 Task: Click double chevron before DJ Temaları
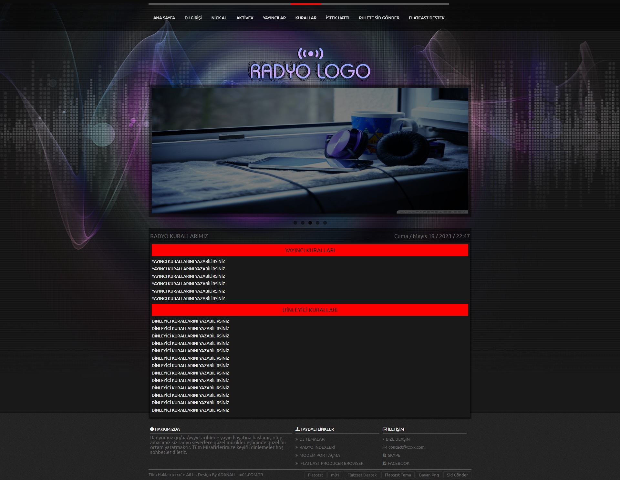[x=297, y=439]
